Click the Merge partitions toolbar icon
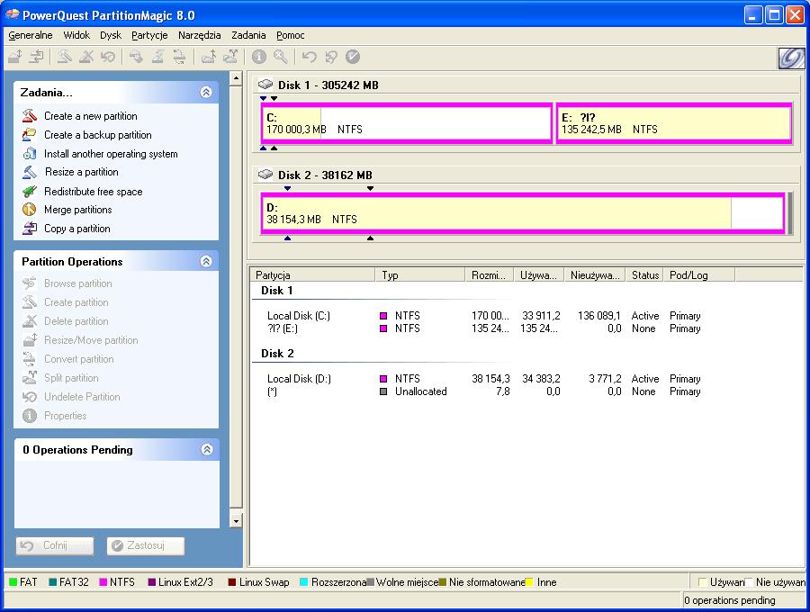810x612 pixels. click(209, 57)
